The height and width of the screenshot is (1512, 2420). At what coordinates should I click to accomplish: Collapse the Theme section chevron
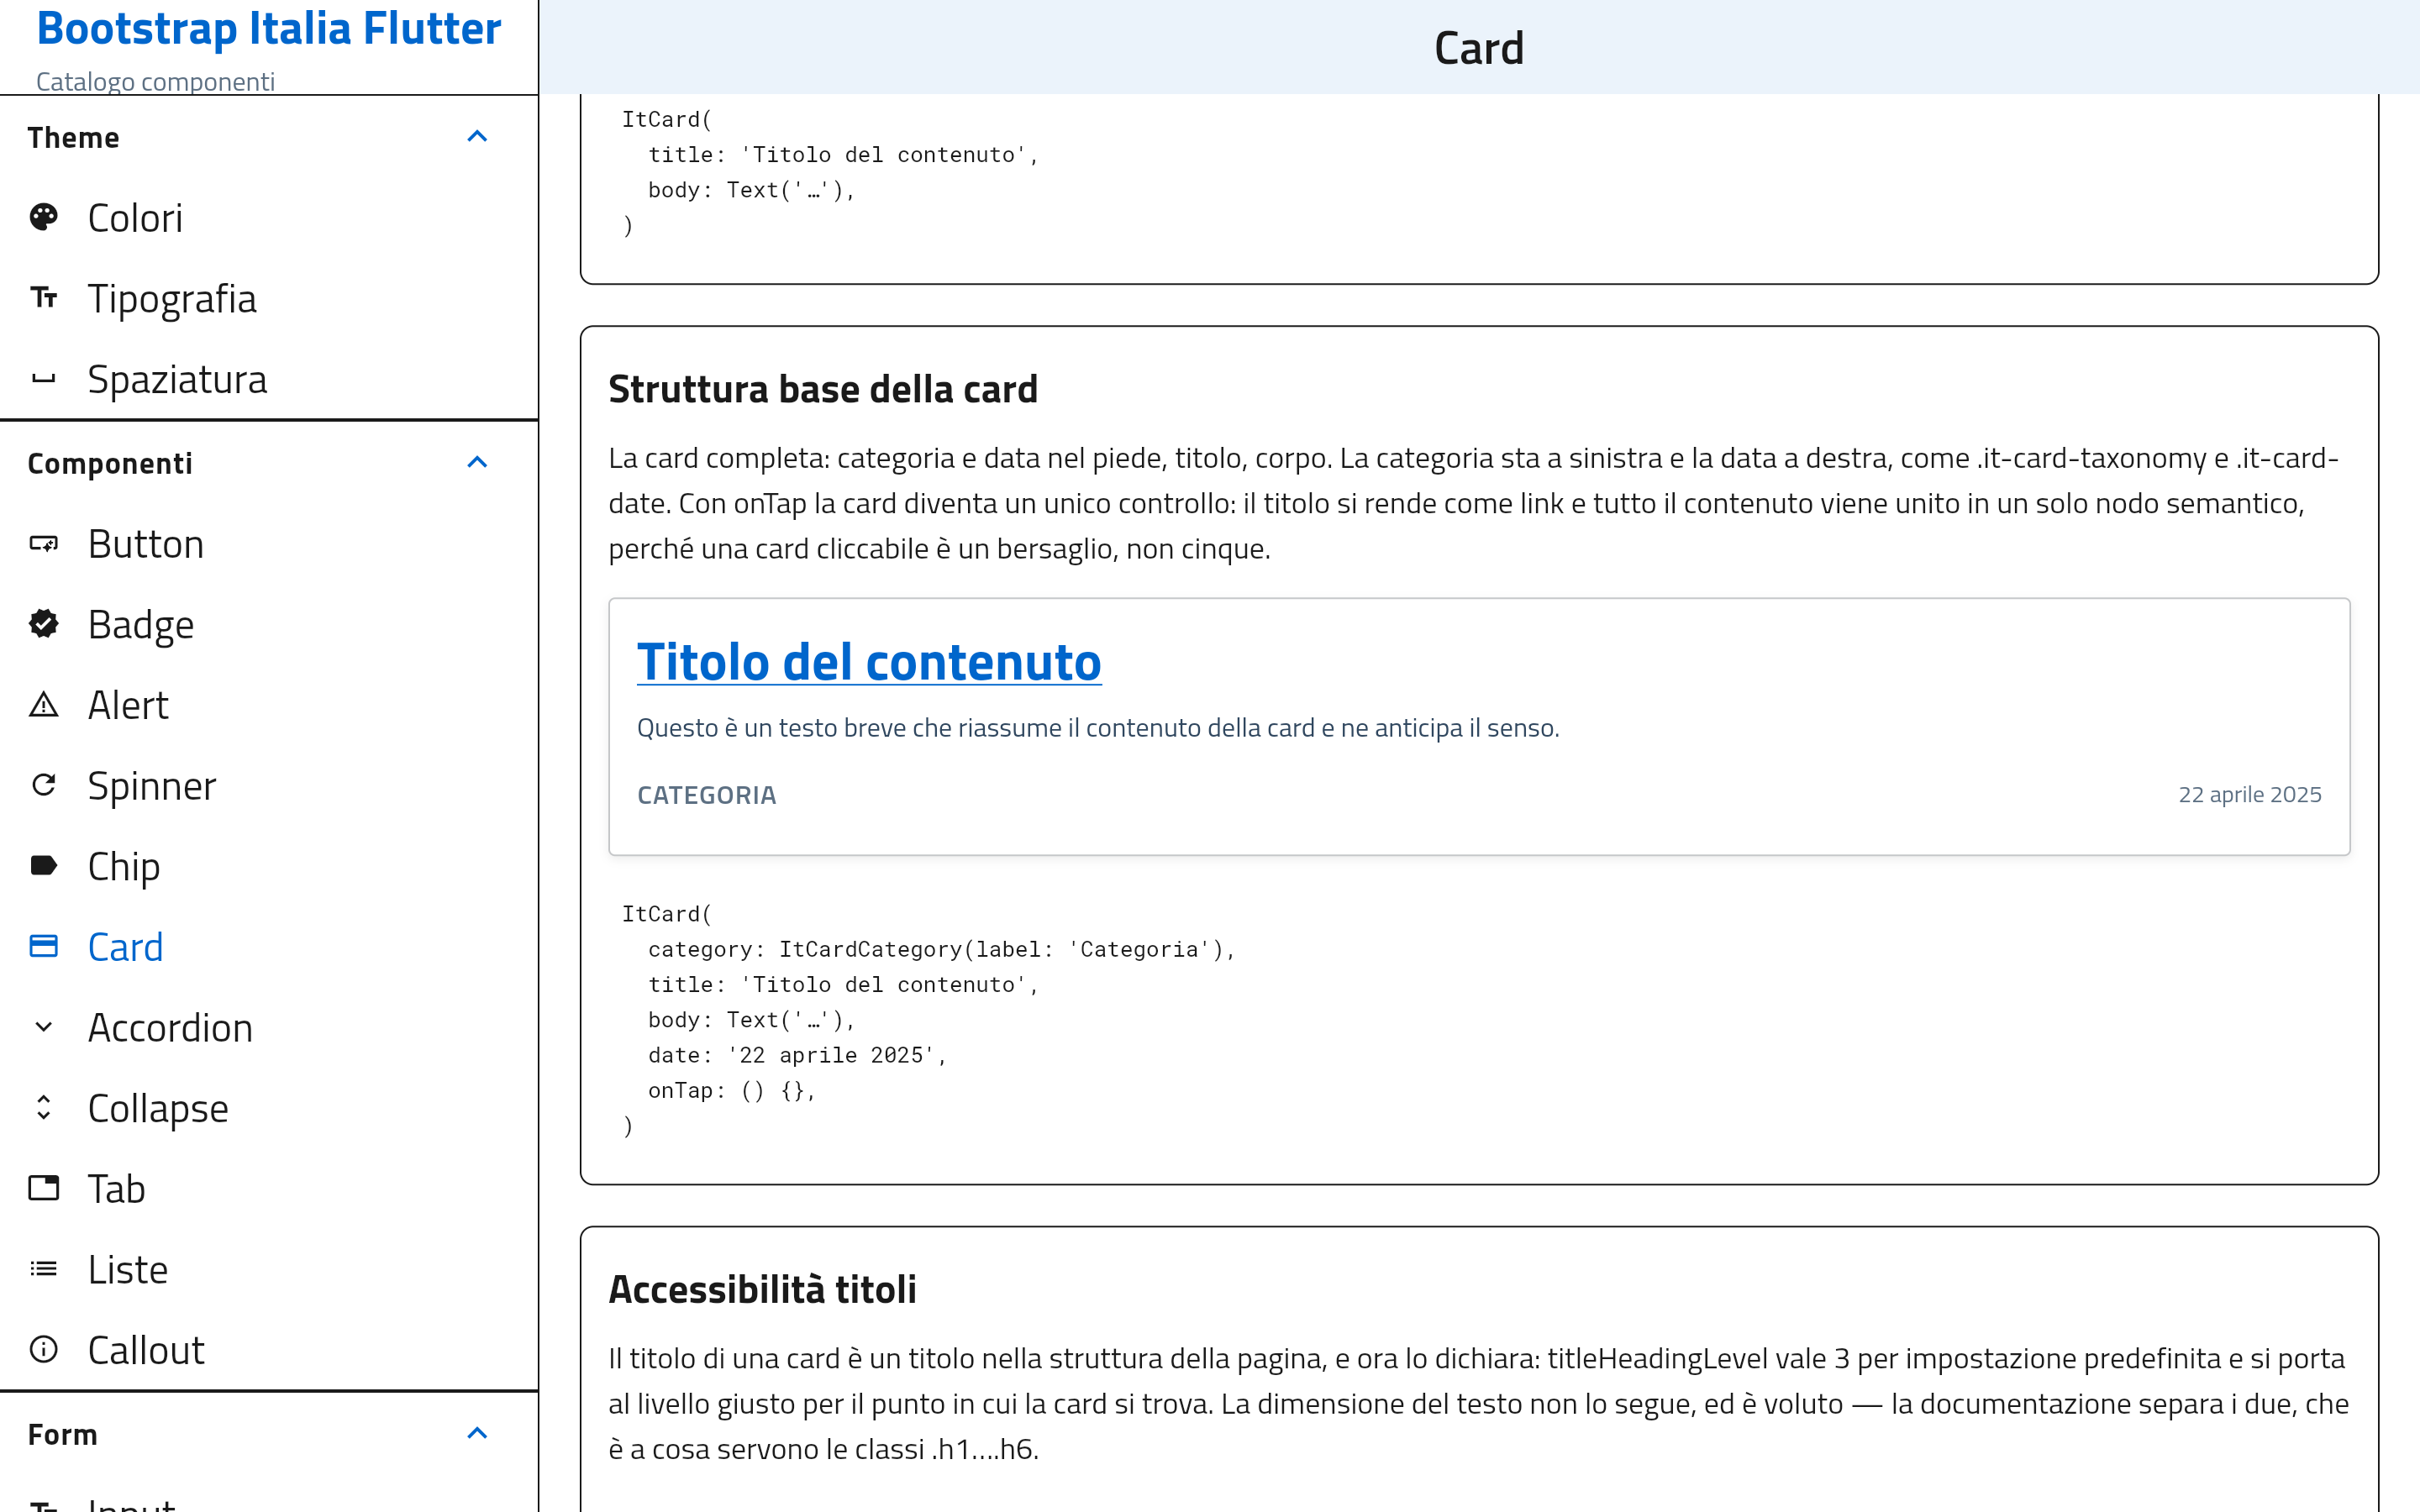[x=477, y=137]
